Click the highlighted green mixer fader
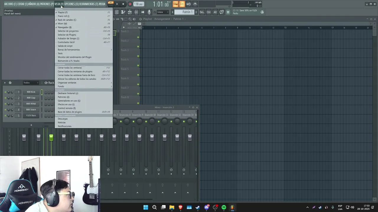Image resolution: width=378 pixels, height=212 pixels. [51, 138]
